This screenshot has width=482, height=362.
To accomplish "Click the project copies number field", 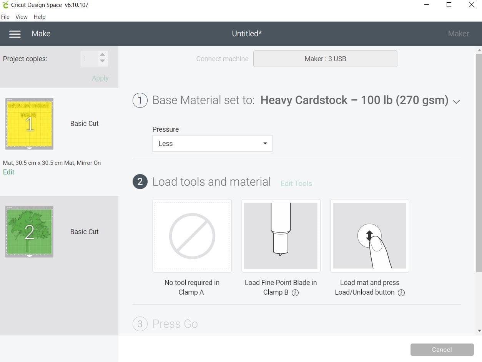I will pyautogui.click(x=89, y=59).
